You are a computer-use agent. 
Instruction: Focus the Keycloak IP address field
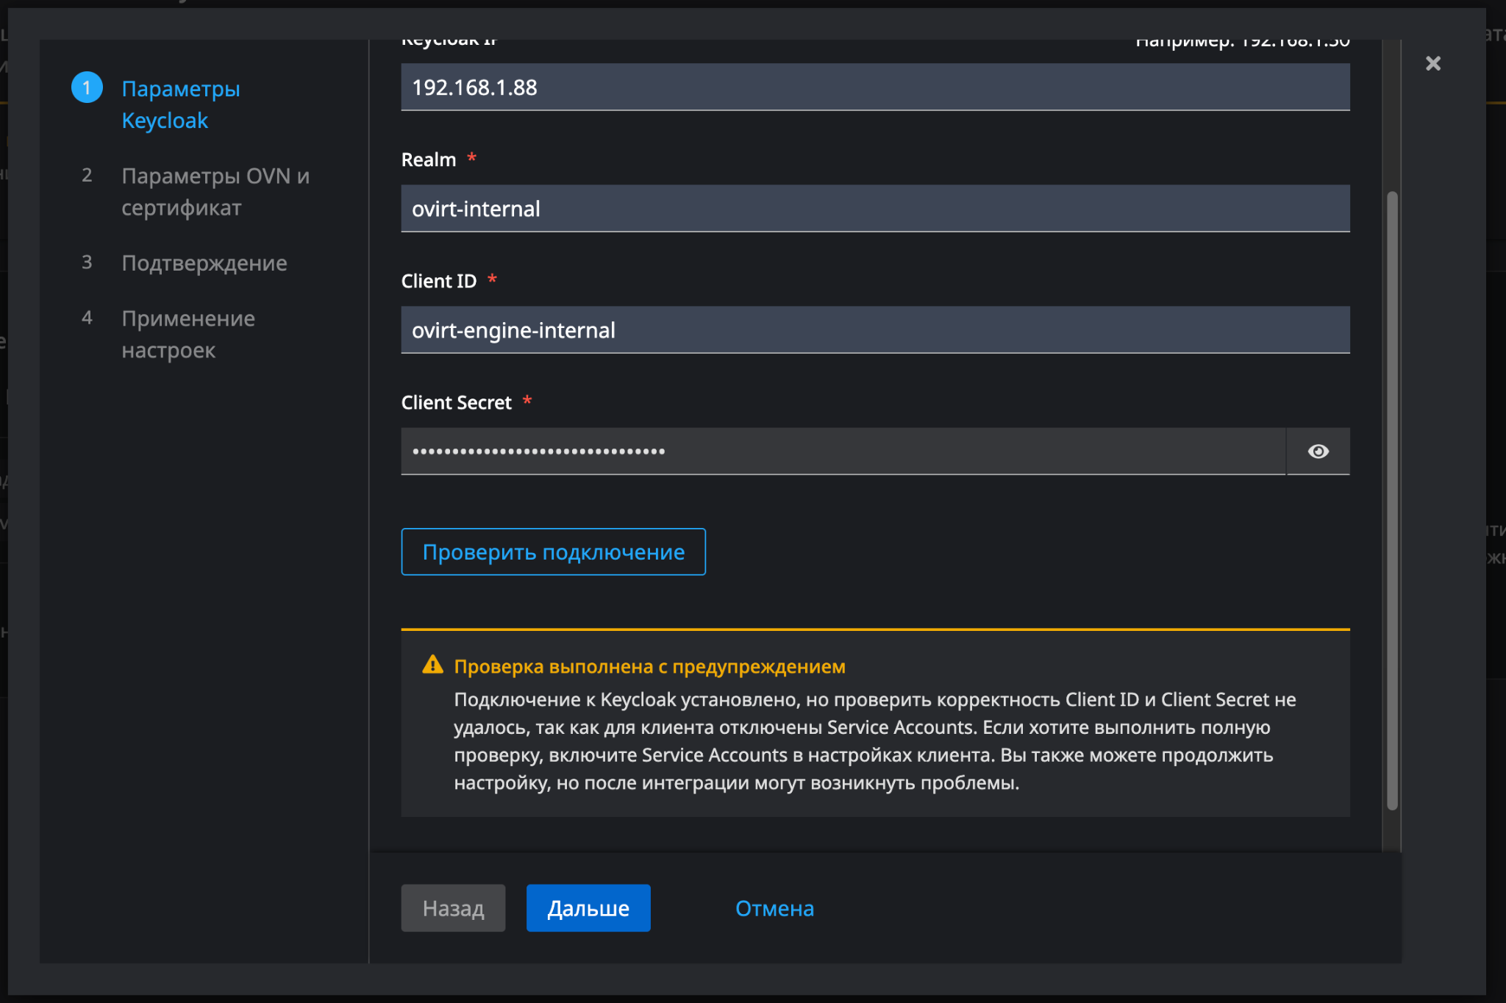click(x=874, y=88)
